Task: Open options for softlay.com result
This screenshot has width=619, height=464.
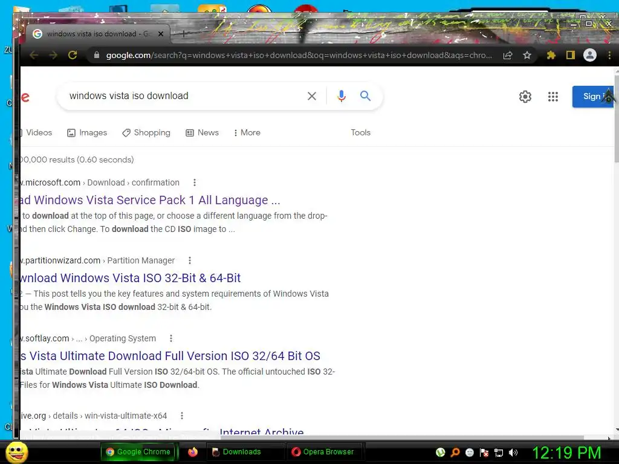Action: [171, 338]
